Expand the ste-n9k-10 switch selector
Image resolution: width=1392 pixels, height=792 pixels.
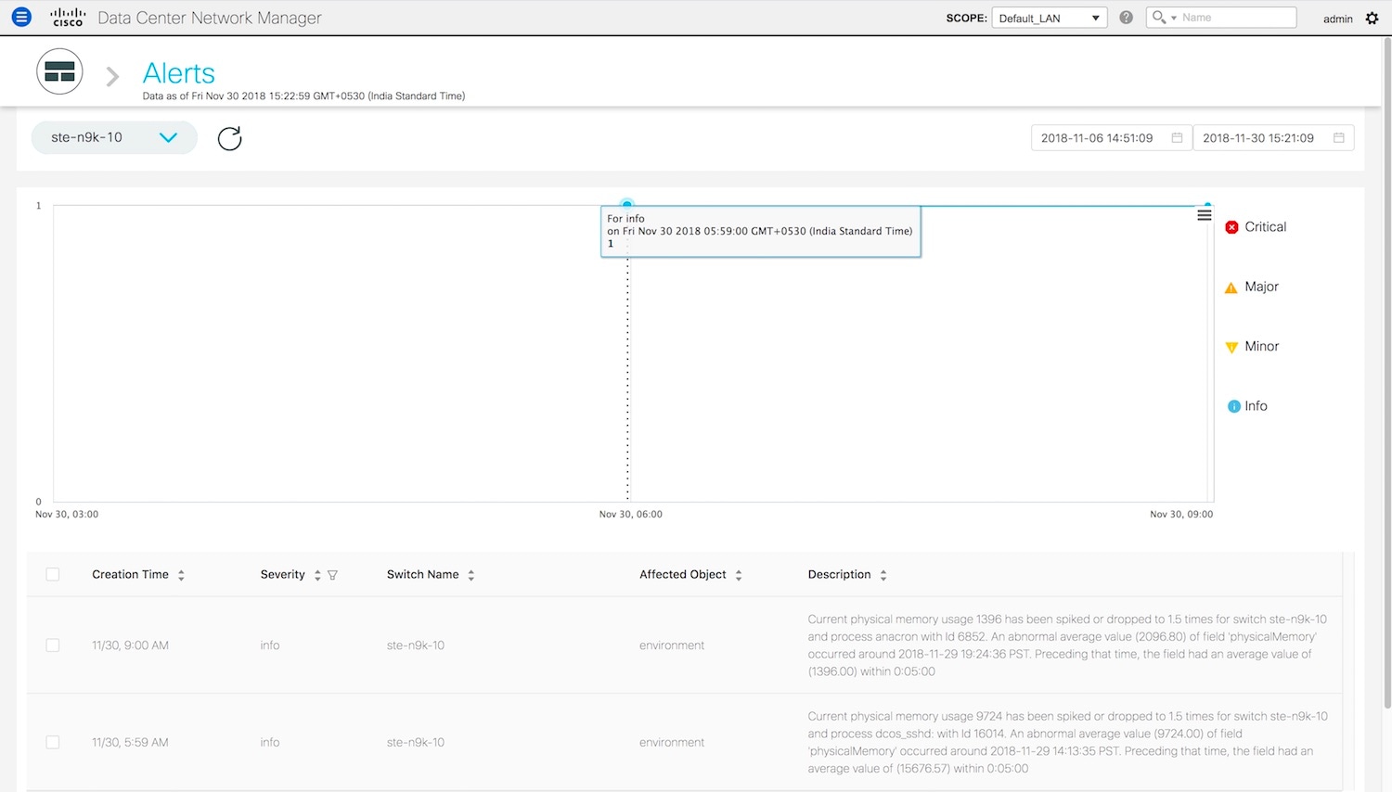tap(114, 137)
